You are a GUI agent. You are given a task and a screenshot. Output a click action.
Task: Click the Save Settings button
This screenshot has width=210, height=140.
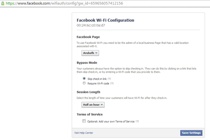coord(191,133)
